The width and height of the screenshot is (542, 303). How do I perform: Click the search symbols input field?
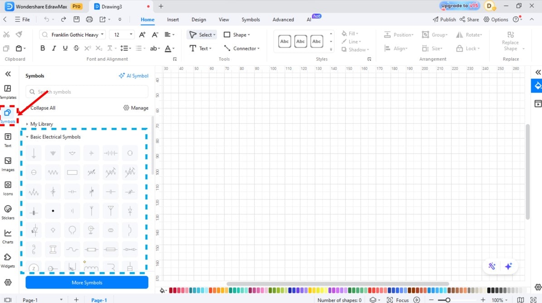[87, 92]
